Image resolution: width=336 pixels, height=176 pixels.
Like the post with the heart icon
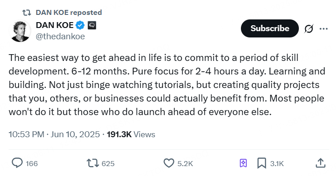pyautogui.click(x=169, y=163)
